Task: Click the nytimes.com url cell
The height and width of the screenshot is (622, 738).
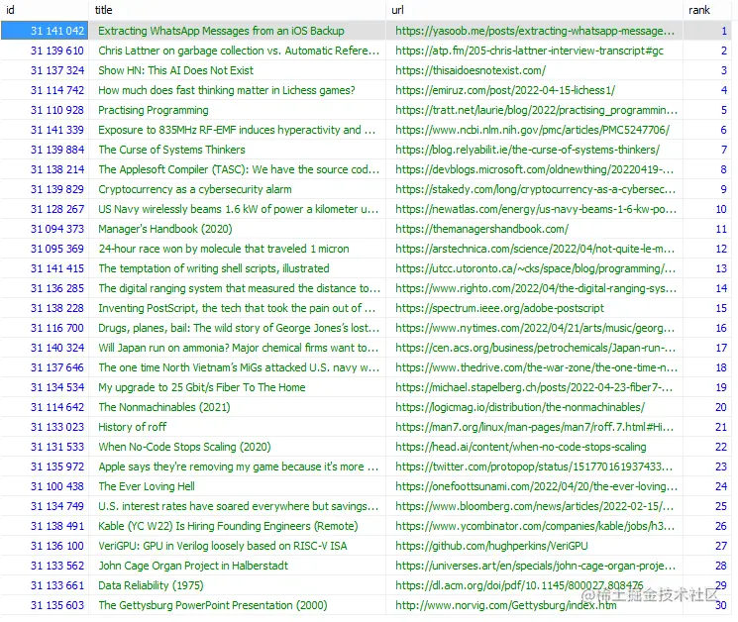Action: (x=534, y=328)
